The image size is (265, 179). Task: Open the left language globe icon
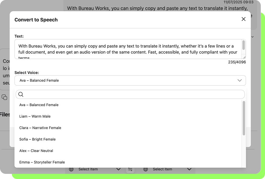coord(71,169)
